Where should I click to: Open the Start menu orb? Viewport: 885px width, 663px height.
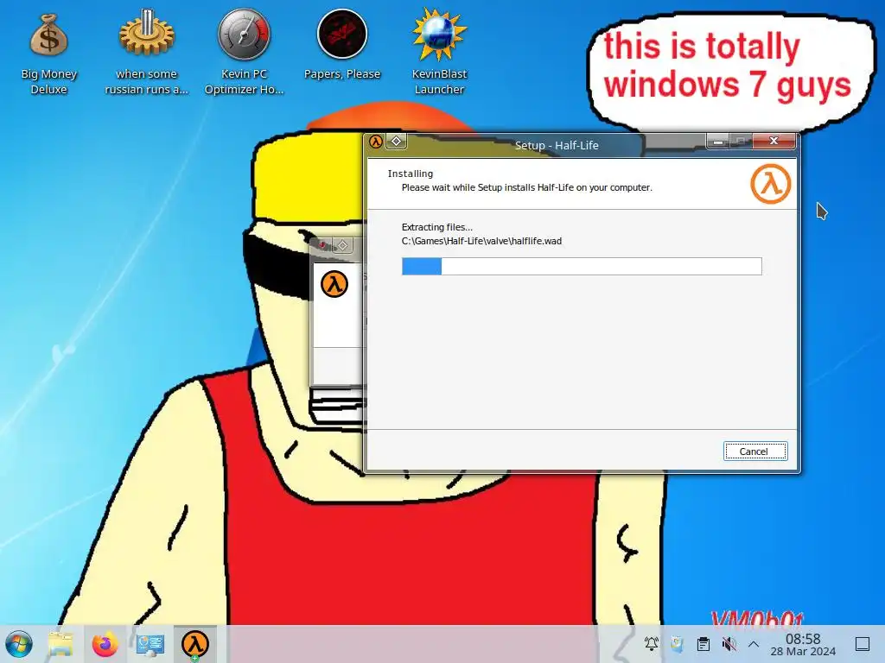coord(19,644)
